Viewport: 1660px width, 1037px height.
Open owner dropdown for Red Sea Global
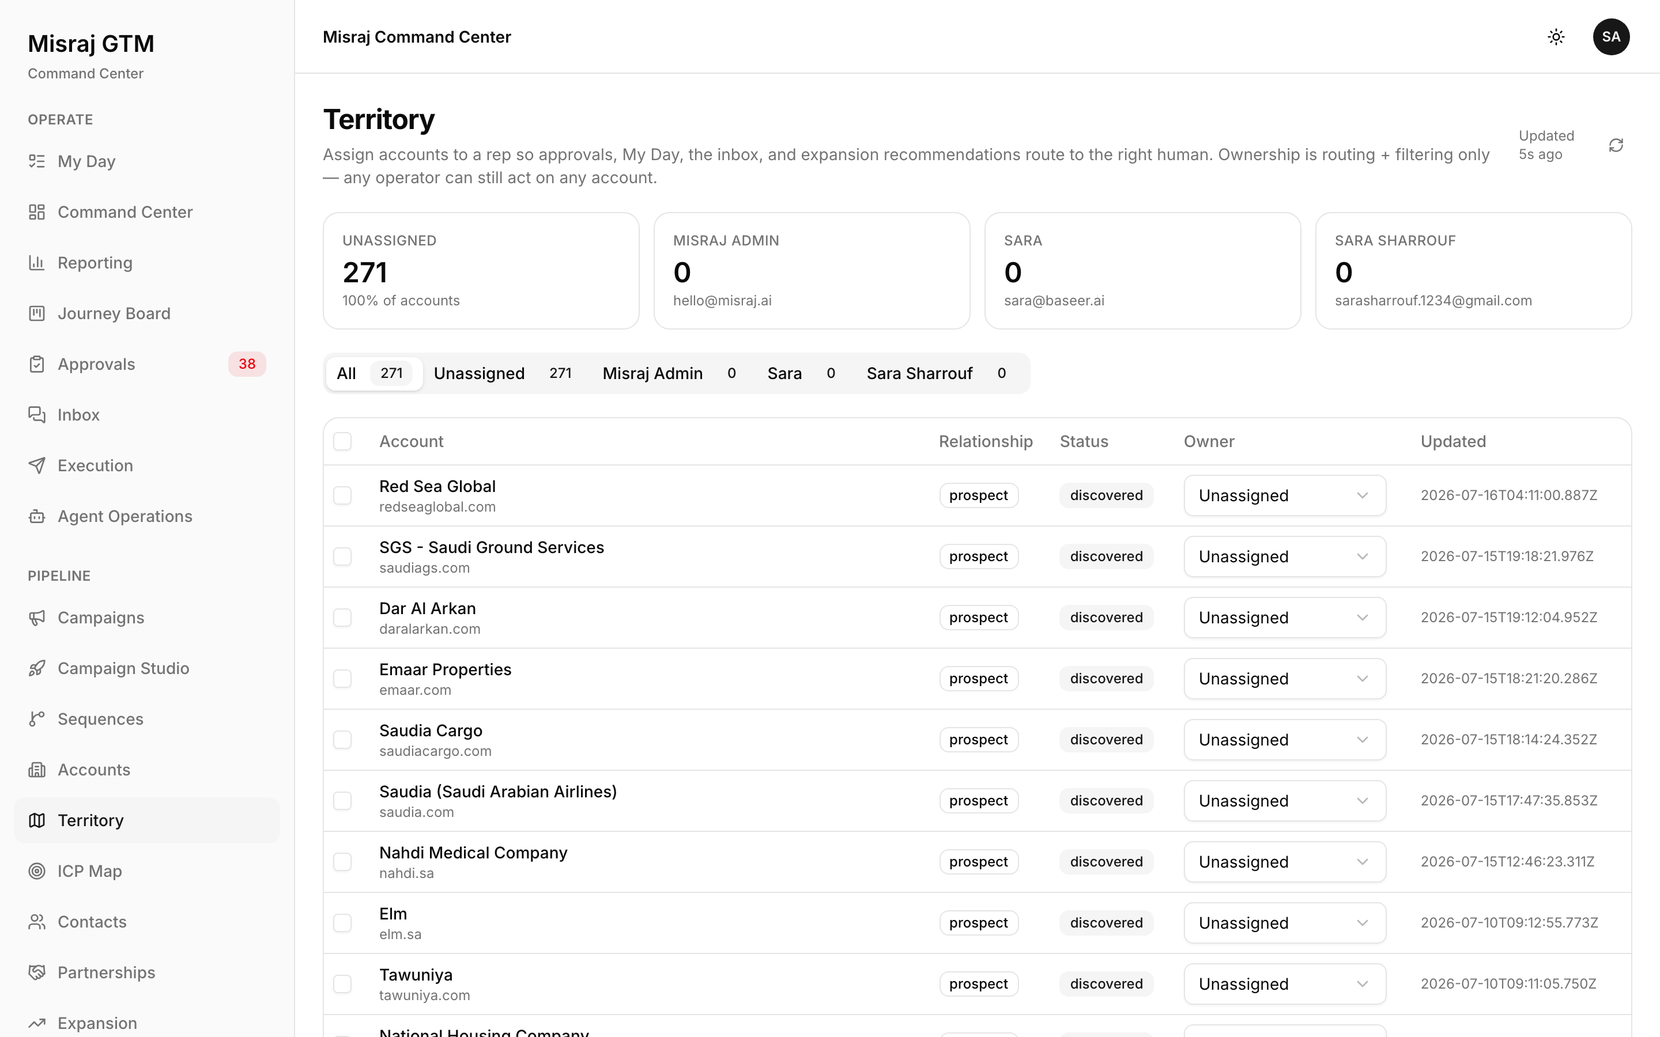(1285, 496)
